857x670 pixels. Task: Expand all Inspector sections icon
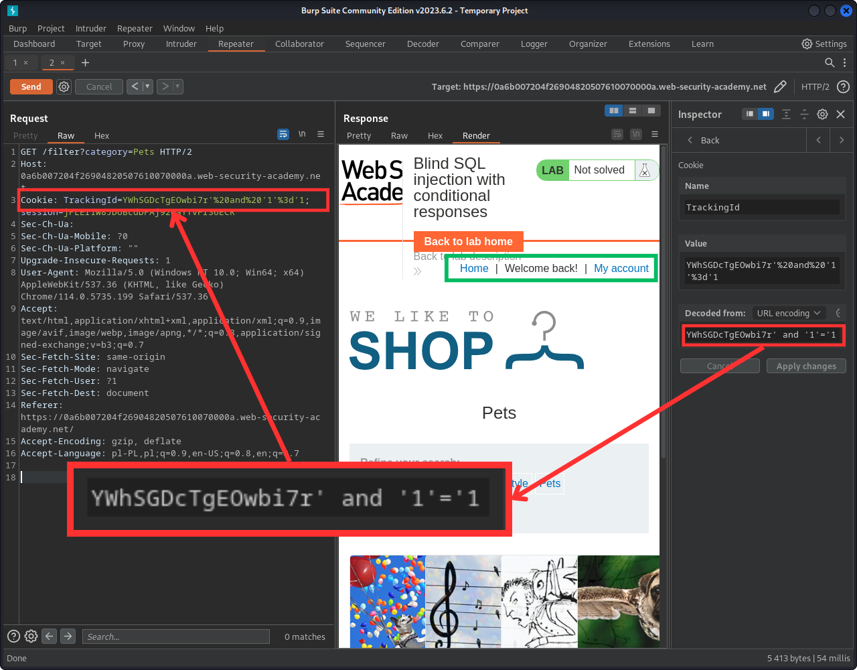tap(787, 114)
